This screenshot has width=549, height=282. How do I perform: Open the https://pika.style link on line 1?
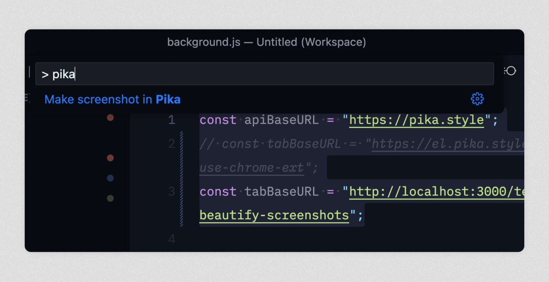[x=416, y=120]
